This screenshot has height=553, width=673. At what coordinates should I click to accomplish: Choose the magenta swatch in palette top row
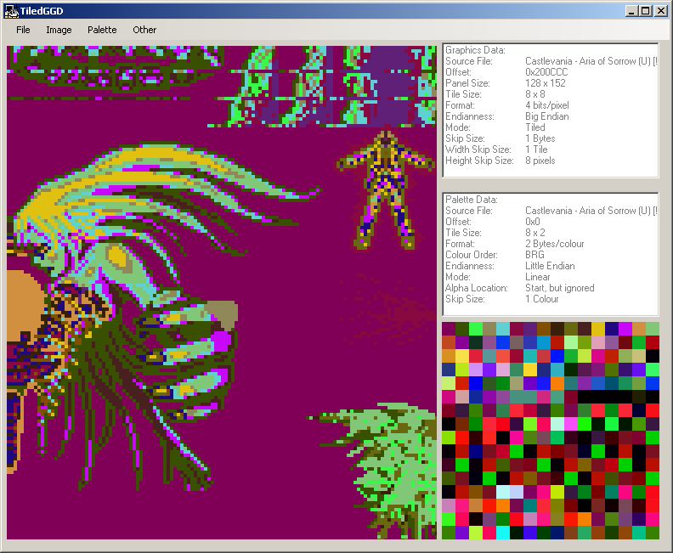point(625,329)
